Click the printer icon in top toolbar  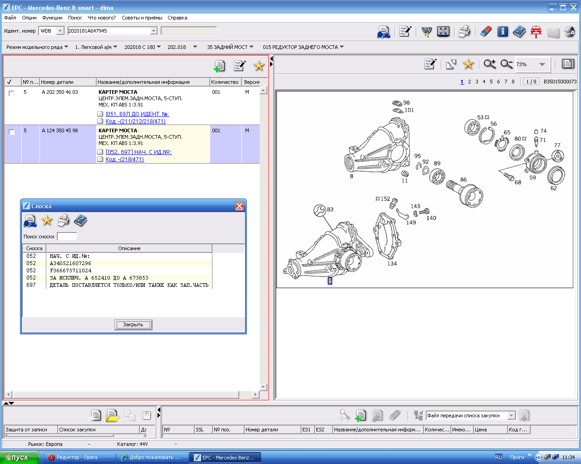pyautogui.click(x=464, y=32)
